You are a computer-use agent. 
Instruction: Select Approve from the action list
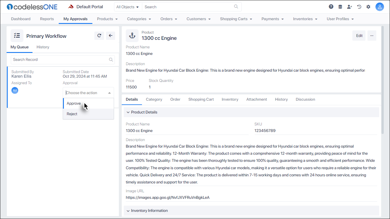pos(73,103)
